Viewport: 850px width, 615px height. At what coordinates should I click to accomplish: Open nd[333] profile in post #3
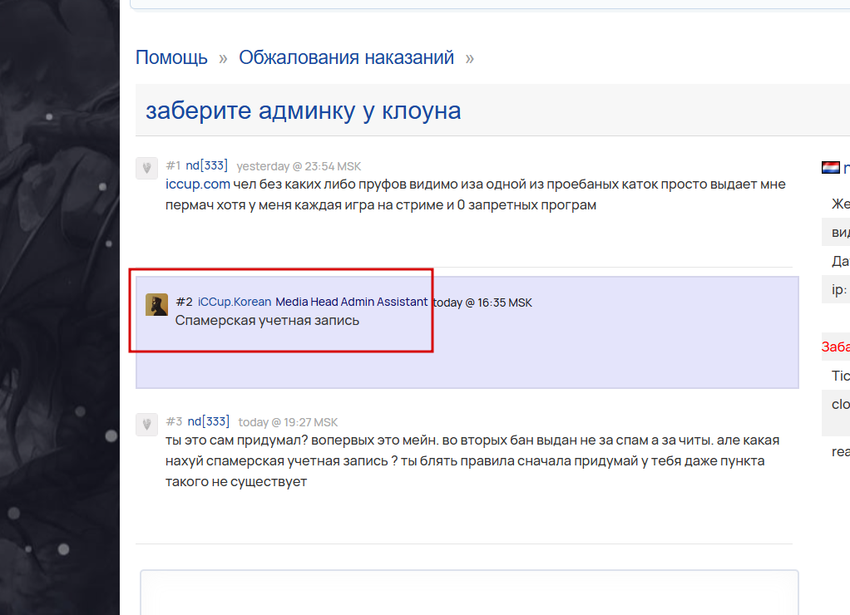pyautogui.click(x=208, y=421)
